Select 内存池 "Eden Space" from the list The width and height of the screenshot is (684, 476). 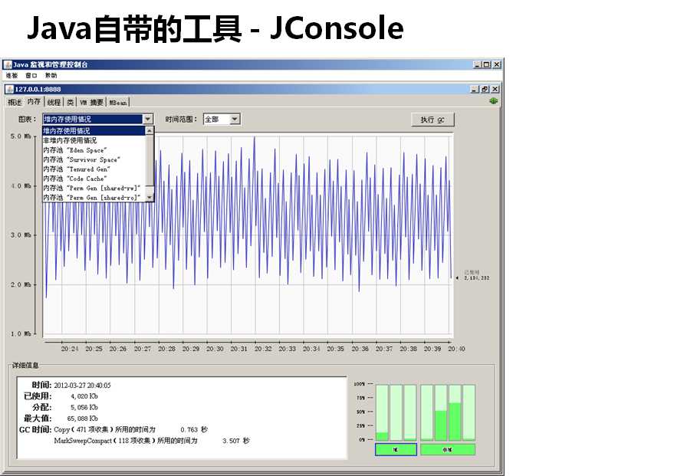[x=94, y=150]
